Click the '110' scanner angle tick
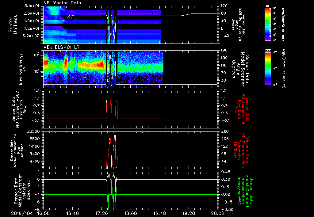The width and height of the screenshot is (314, 217). click(224, 65)
